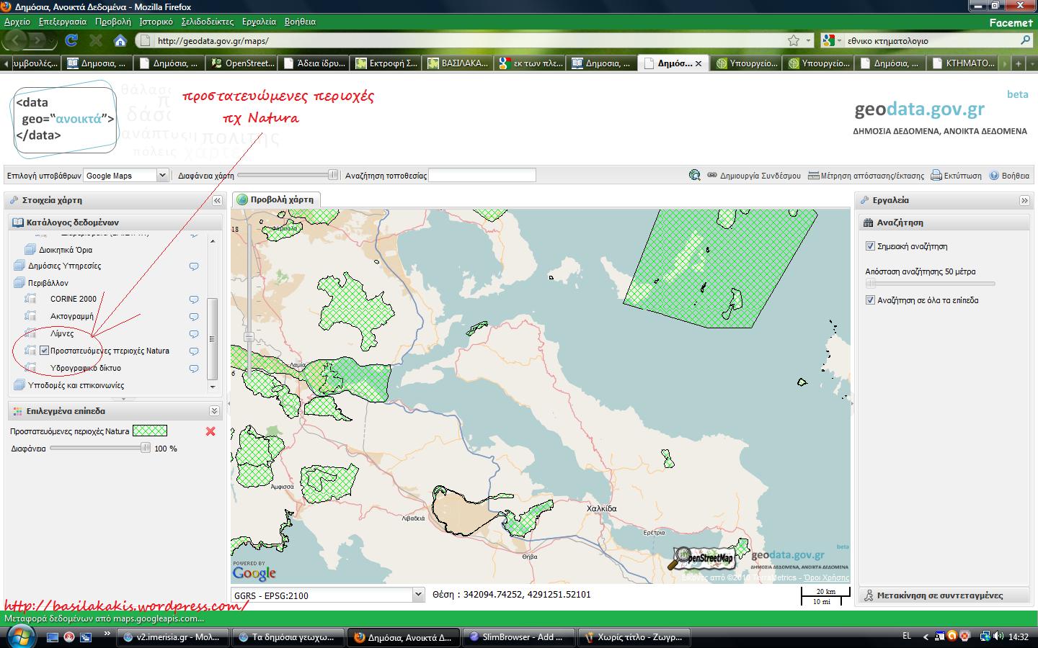The width and height of the screenshot is (1038, 648).
Task: Toggle Σημειακή αναζήτηση checkbox
Action: pos(870,246)
